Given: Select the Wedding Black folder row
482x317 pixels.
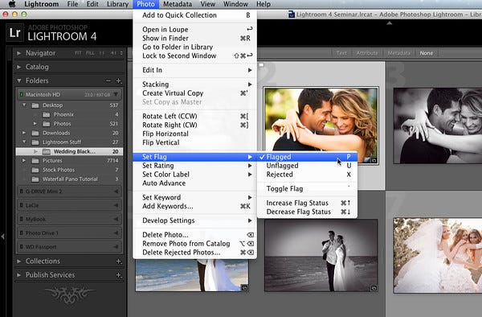Looking at the screenshot, I should [x=69, y=151].
